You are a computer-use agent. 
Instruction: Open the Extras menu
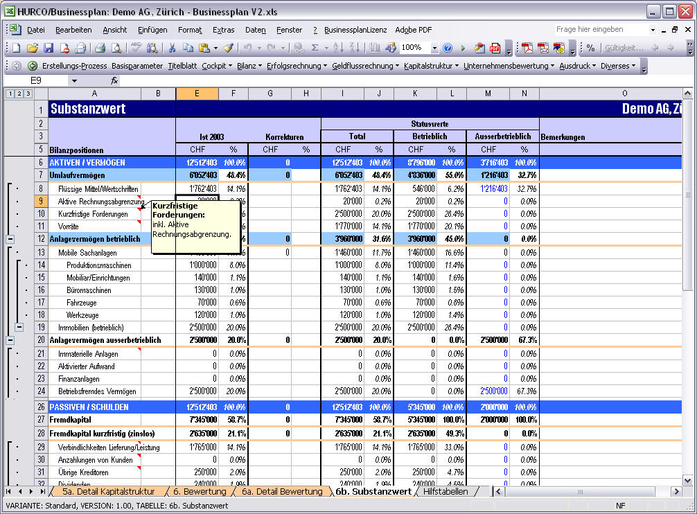pos(223,30)
